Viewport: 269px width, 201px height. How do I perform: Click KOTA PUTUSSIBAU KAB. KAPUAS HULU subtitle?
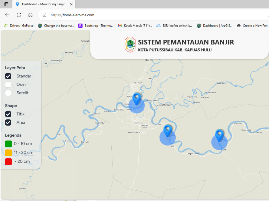[x=175, y=50]
